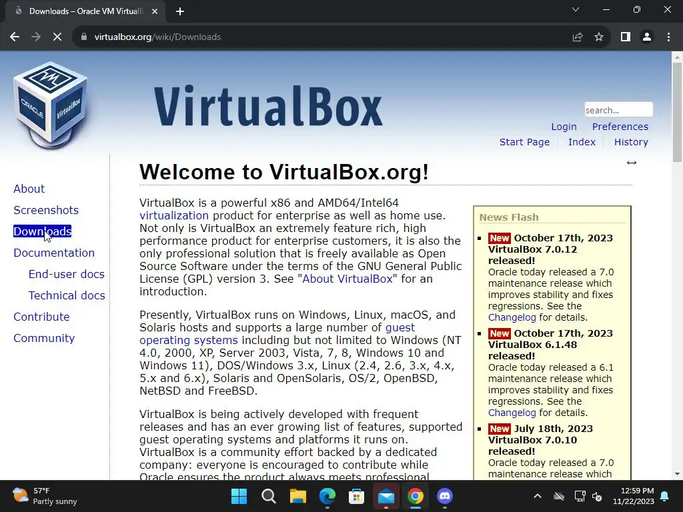
Task: Open the Mail app on the taskbar
Action: click(x=386, y=496)
